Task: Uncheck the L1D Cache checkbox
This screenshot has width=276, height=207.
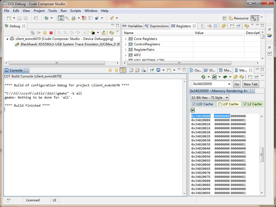Action: tap(194, 104)
